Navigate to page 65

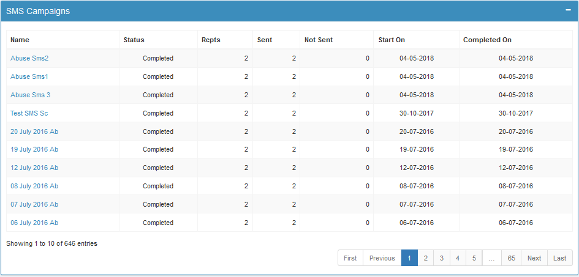click(511, 258)
